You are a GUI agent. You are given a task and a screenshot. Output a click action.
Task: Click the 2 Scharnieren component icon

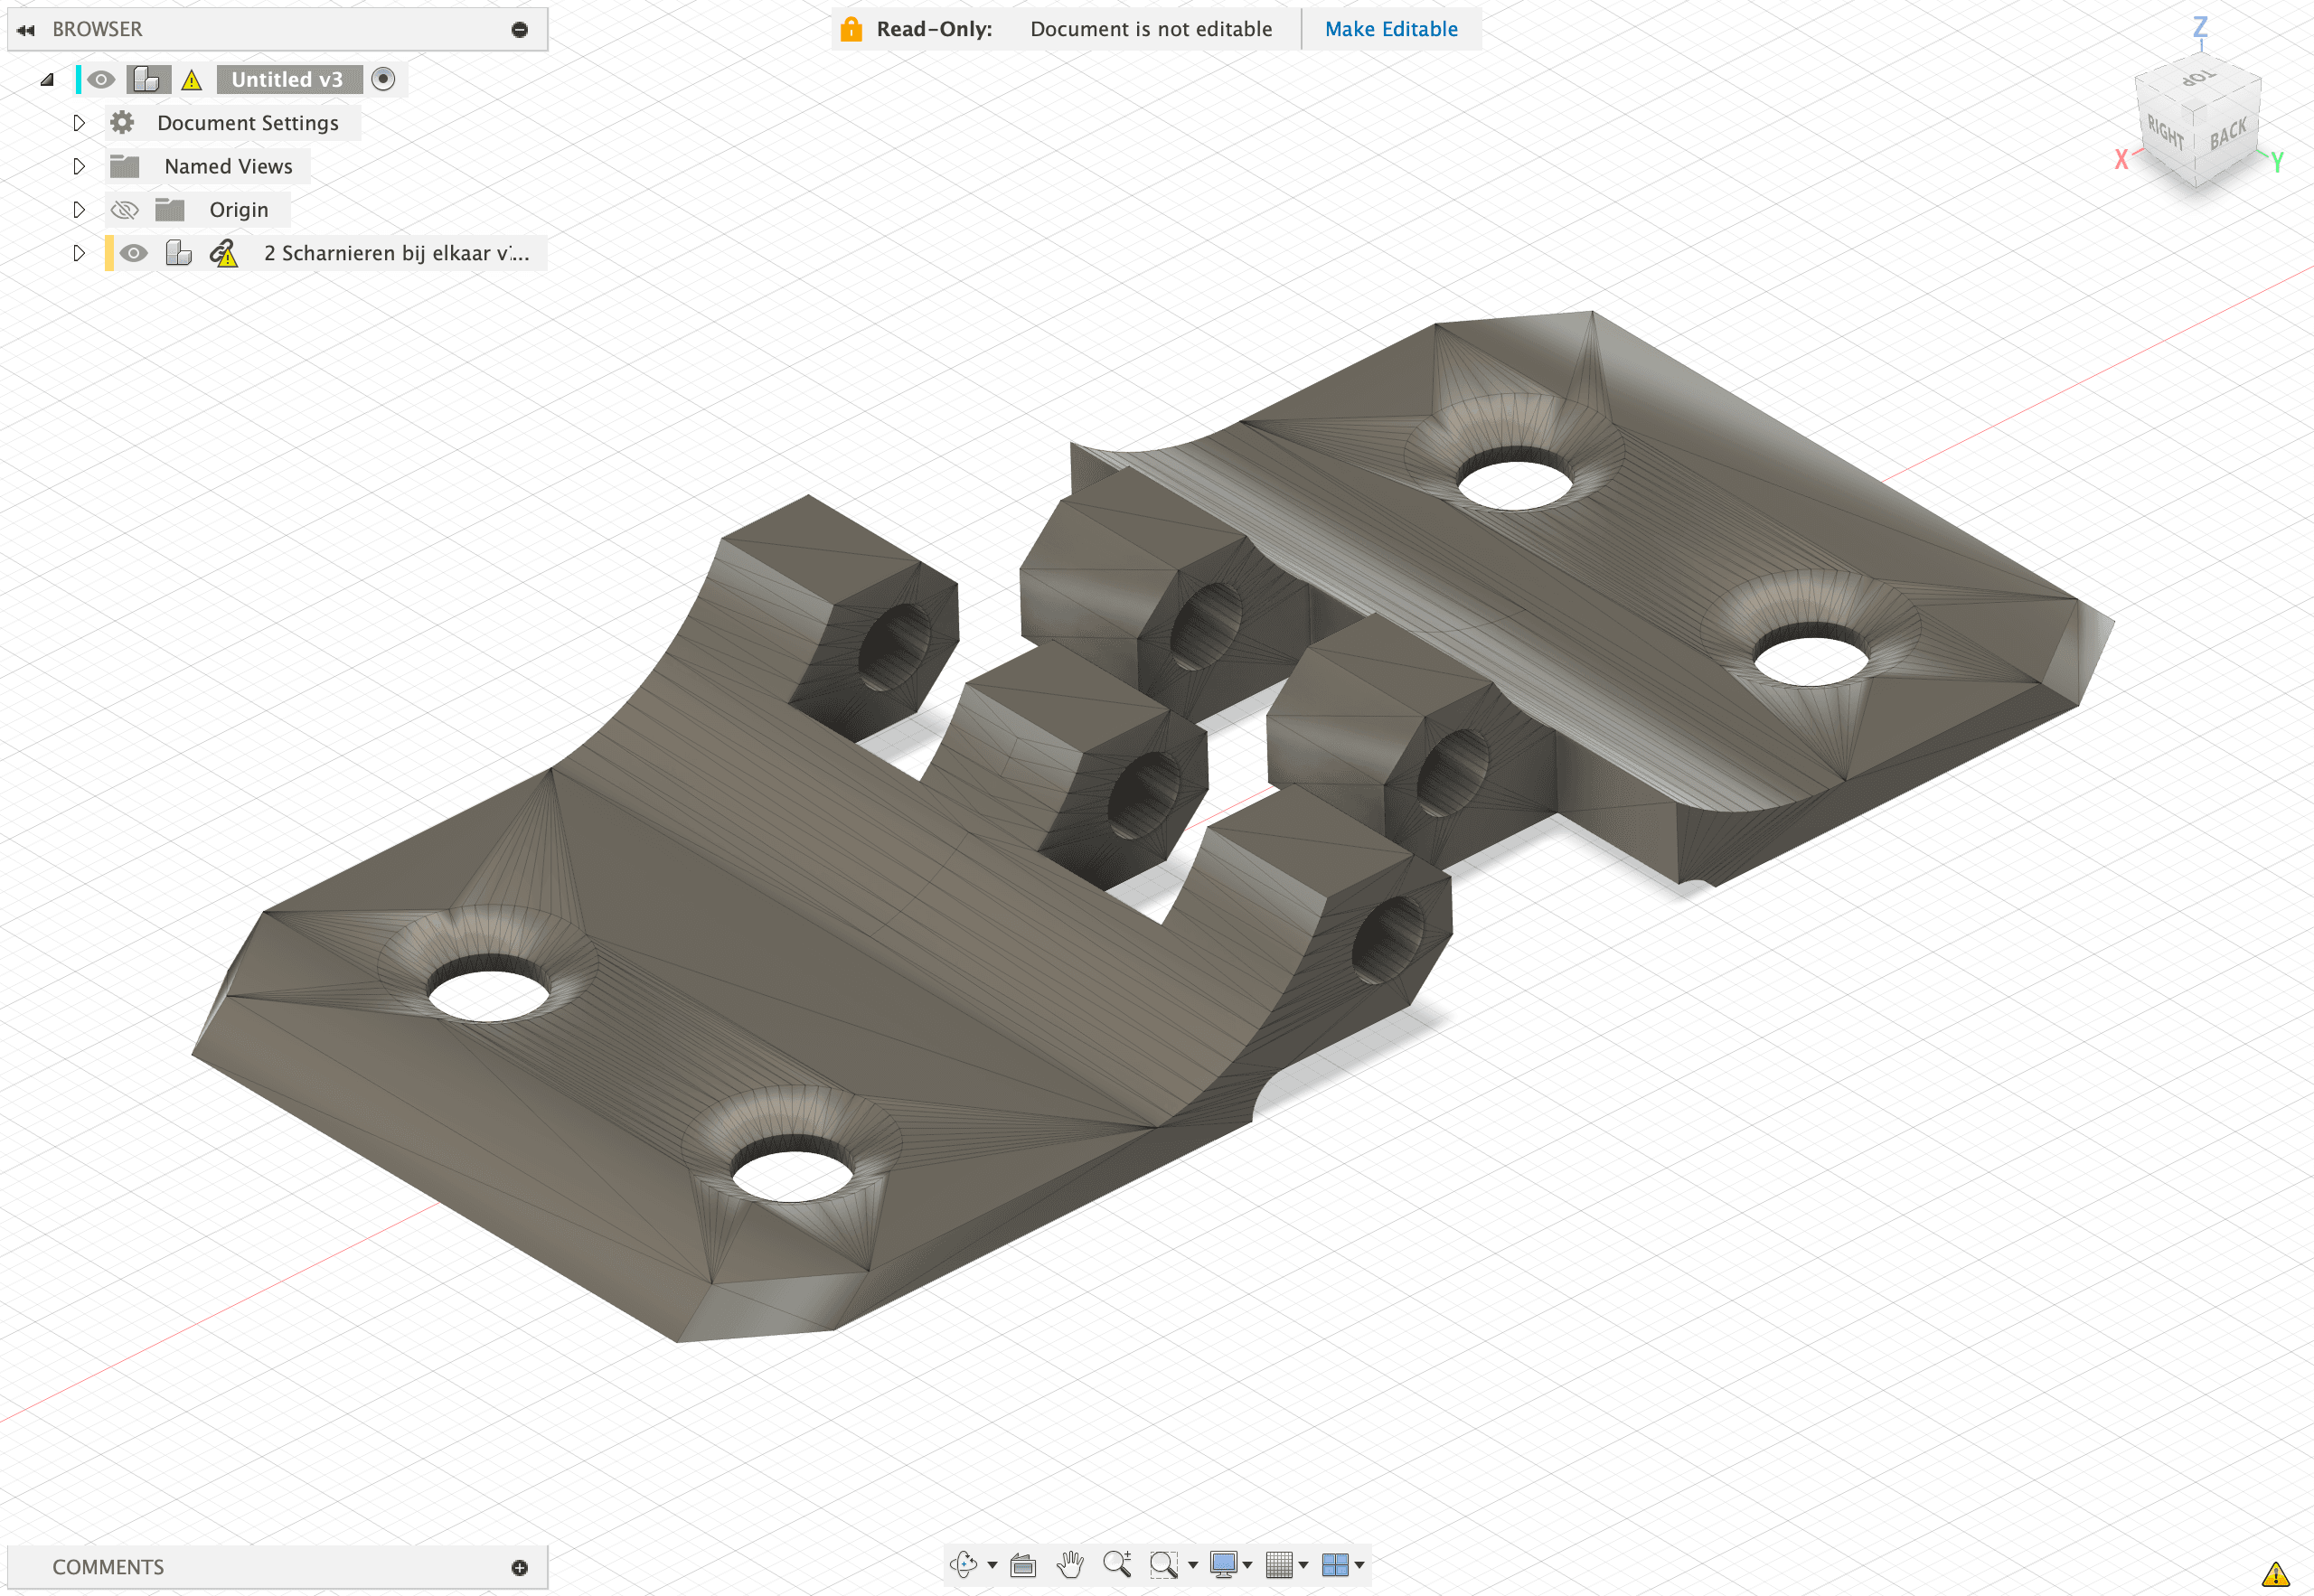tap(178, 253)
